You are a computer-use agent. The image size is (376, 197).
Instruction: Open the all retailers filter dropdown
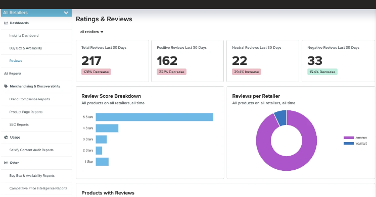[x=91, y=32]
